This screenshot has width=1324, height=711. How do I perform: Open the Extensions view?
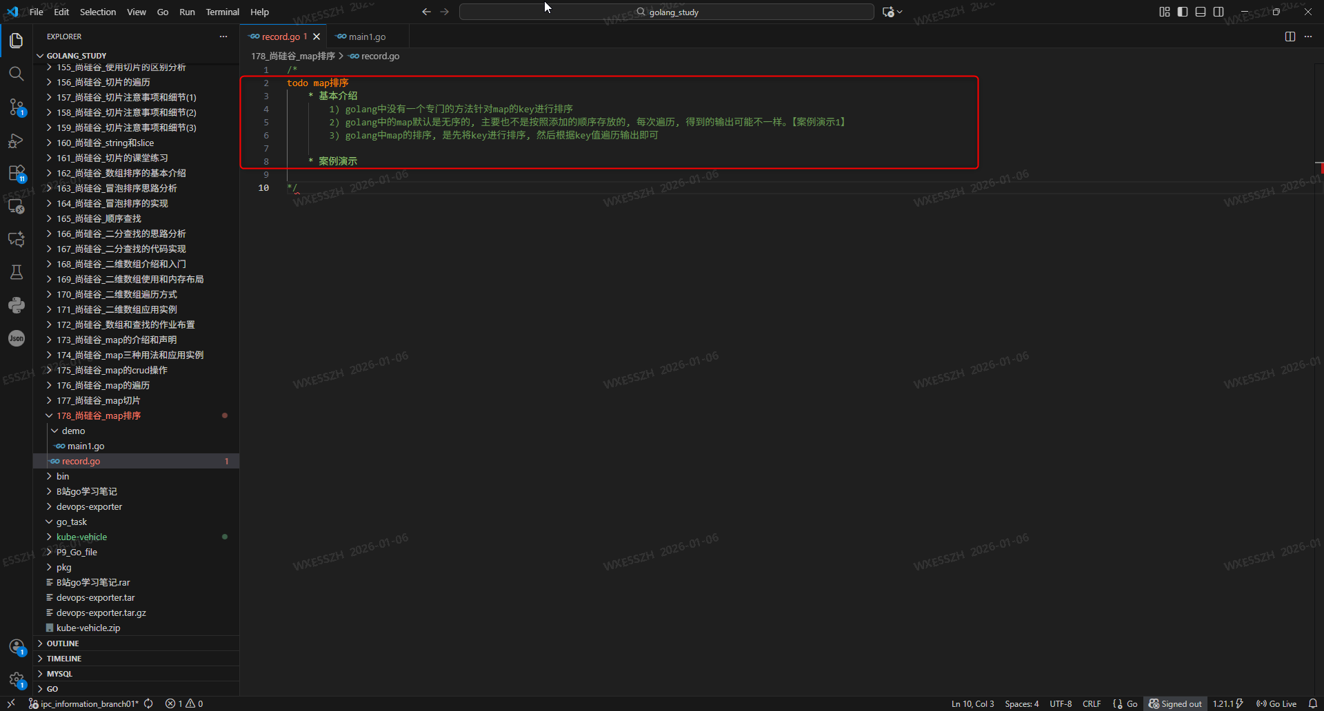pyautogui.click(x=17, y=173)
